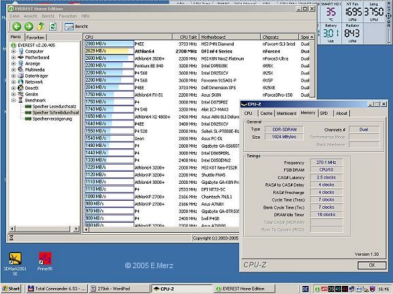Switch to the Cache tab in CPU-Z

tap(266, 114)
